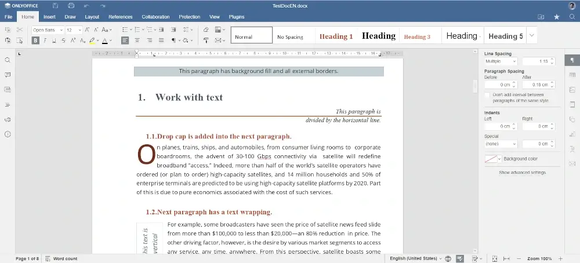
Task: Open the Comments panel in the left sidebar
Action: coord(8,75)
